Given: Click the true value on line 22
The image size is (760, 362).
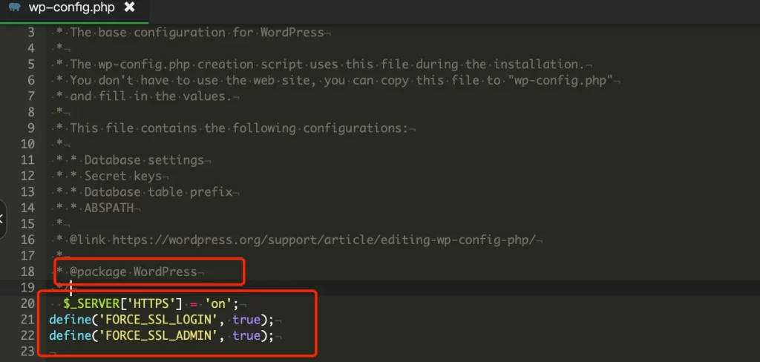Looking at the screenshot, I should [246, 336].
